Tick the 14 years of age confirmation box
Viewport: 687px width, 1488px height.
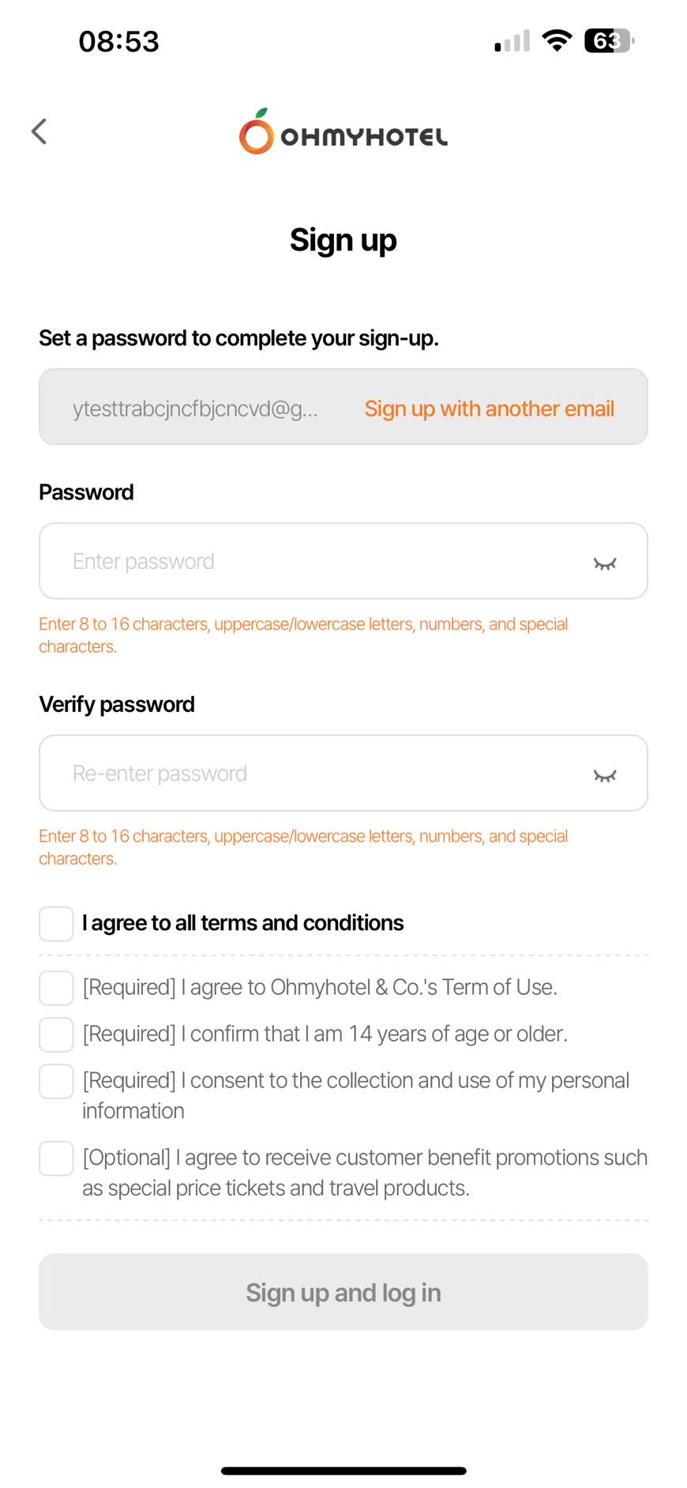coord(57,1034)
